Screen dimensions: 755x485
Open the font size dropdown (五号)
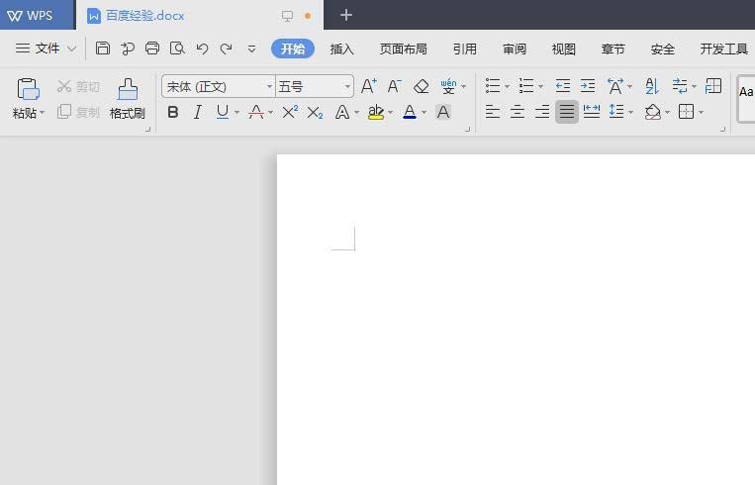[347, 87]
